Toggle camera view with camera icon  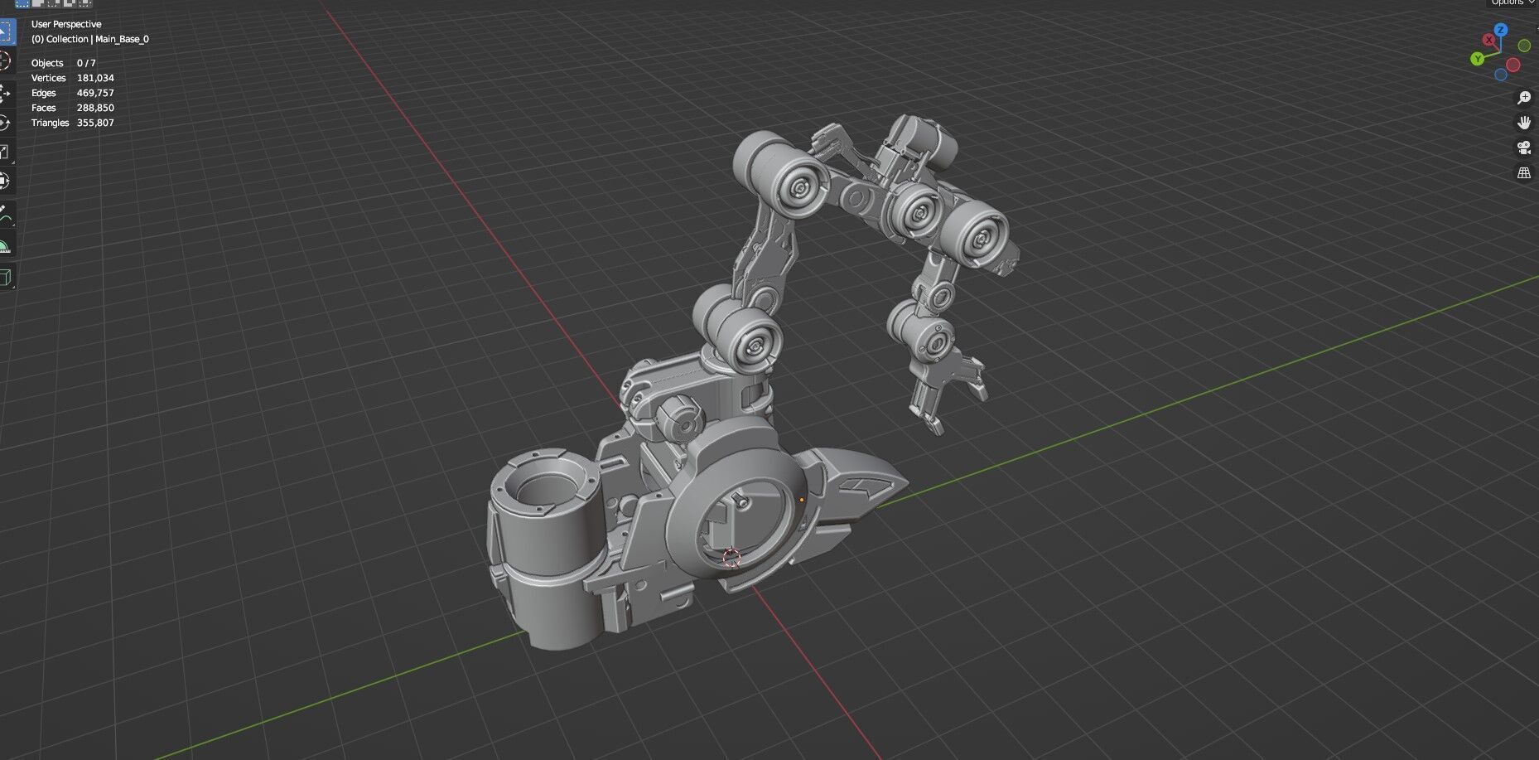(1523, 148)
